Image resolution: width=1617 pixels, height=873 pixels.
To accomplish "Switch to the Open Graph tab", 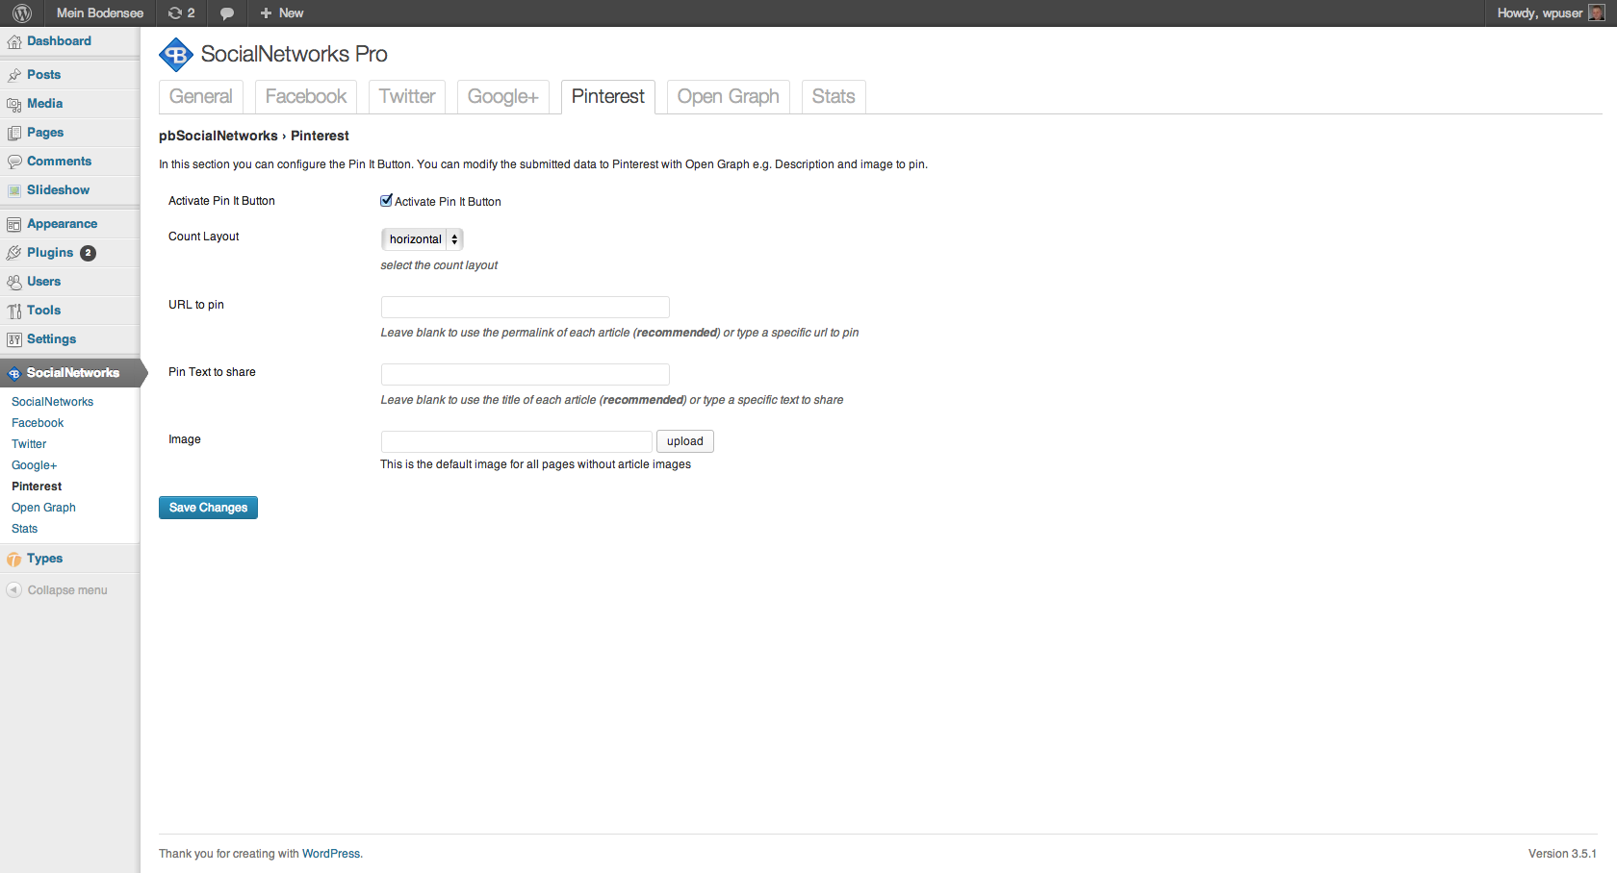I will point(729,96).
